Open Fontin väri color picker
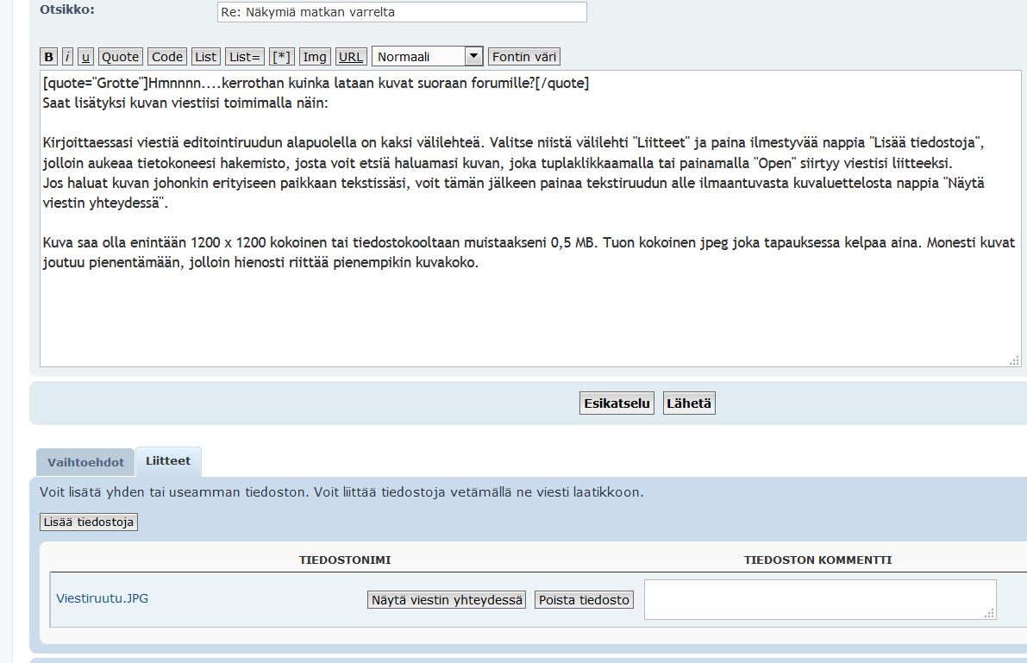The width and height of the screenshot is (1027, 663). point(524,57)
